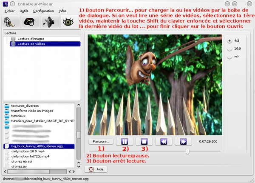This screenshot has width=255, height=183.
Task: Click the right arrow of horizontal scrollbar
Action: [74, 172]
